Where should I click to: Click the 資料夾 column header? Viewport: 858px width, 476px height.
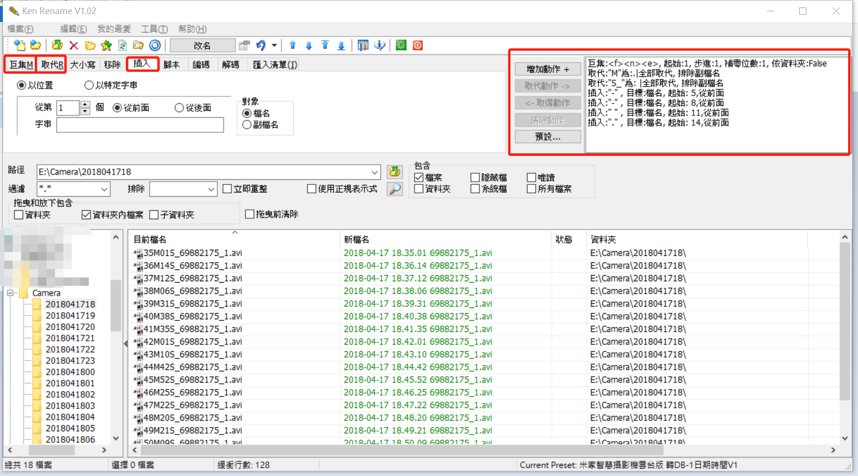pos(697,239)
